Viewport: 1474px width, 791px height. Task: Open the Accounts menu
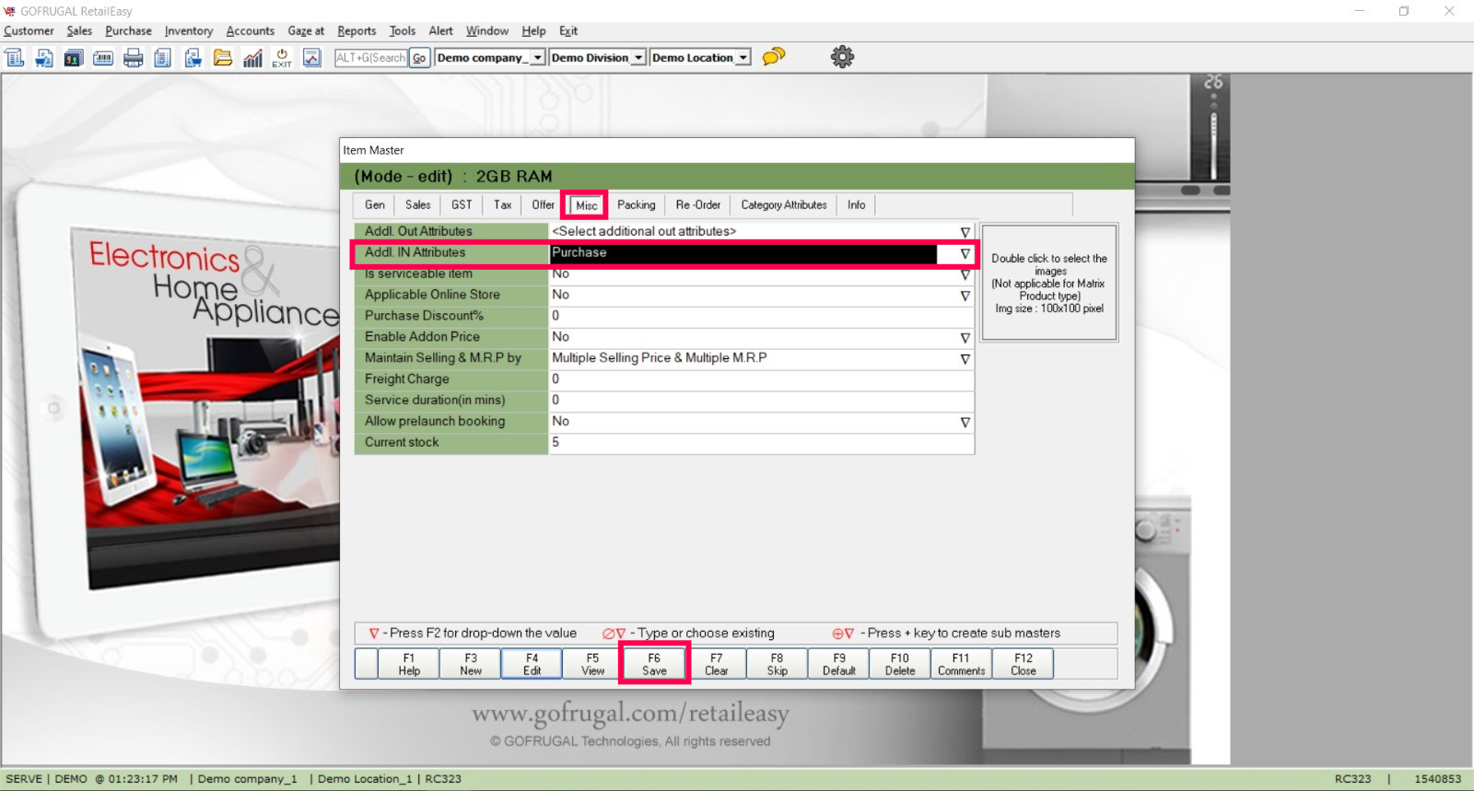(x=251, y=31)
